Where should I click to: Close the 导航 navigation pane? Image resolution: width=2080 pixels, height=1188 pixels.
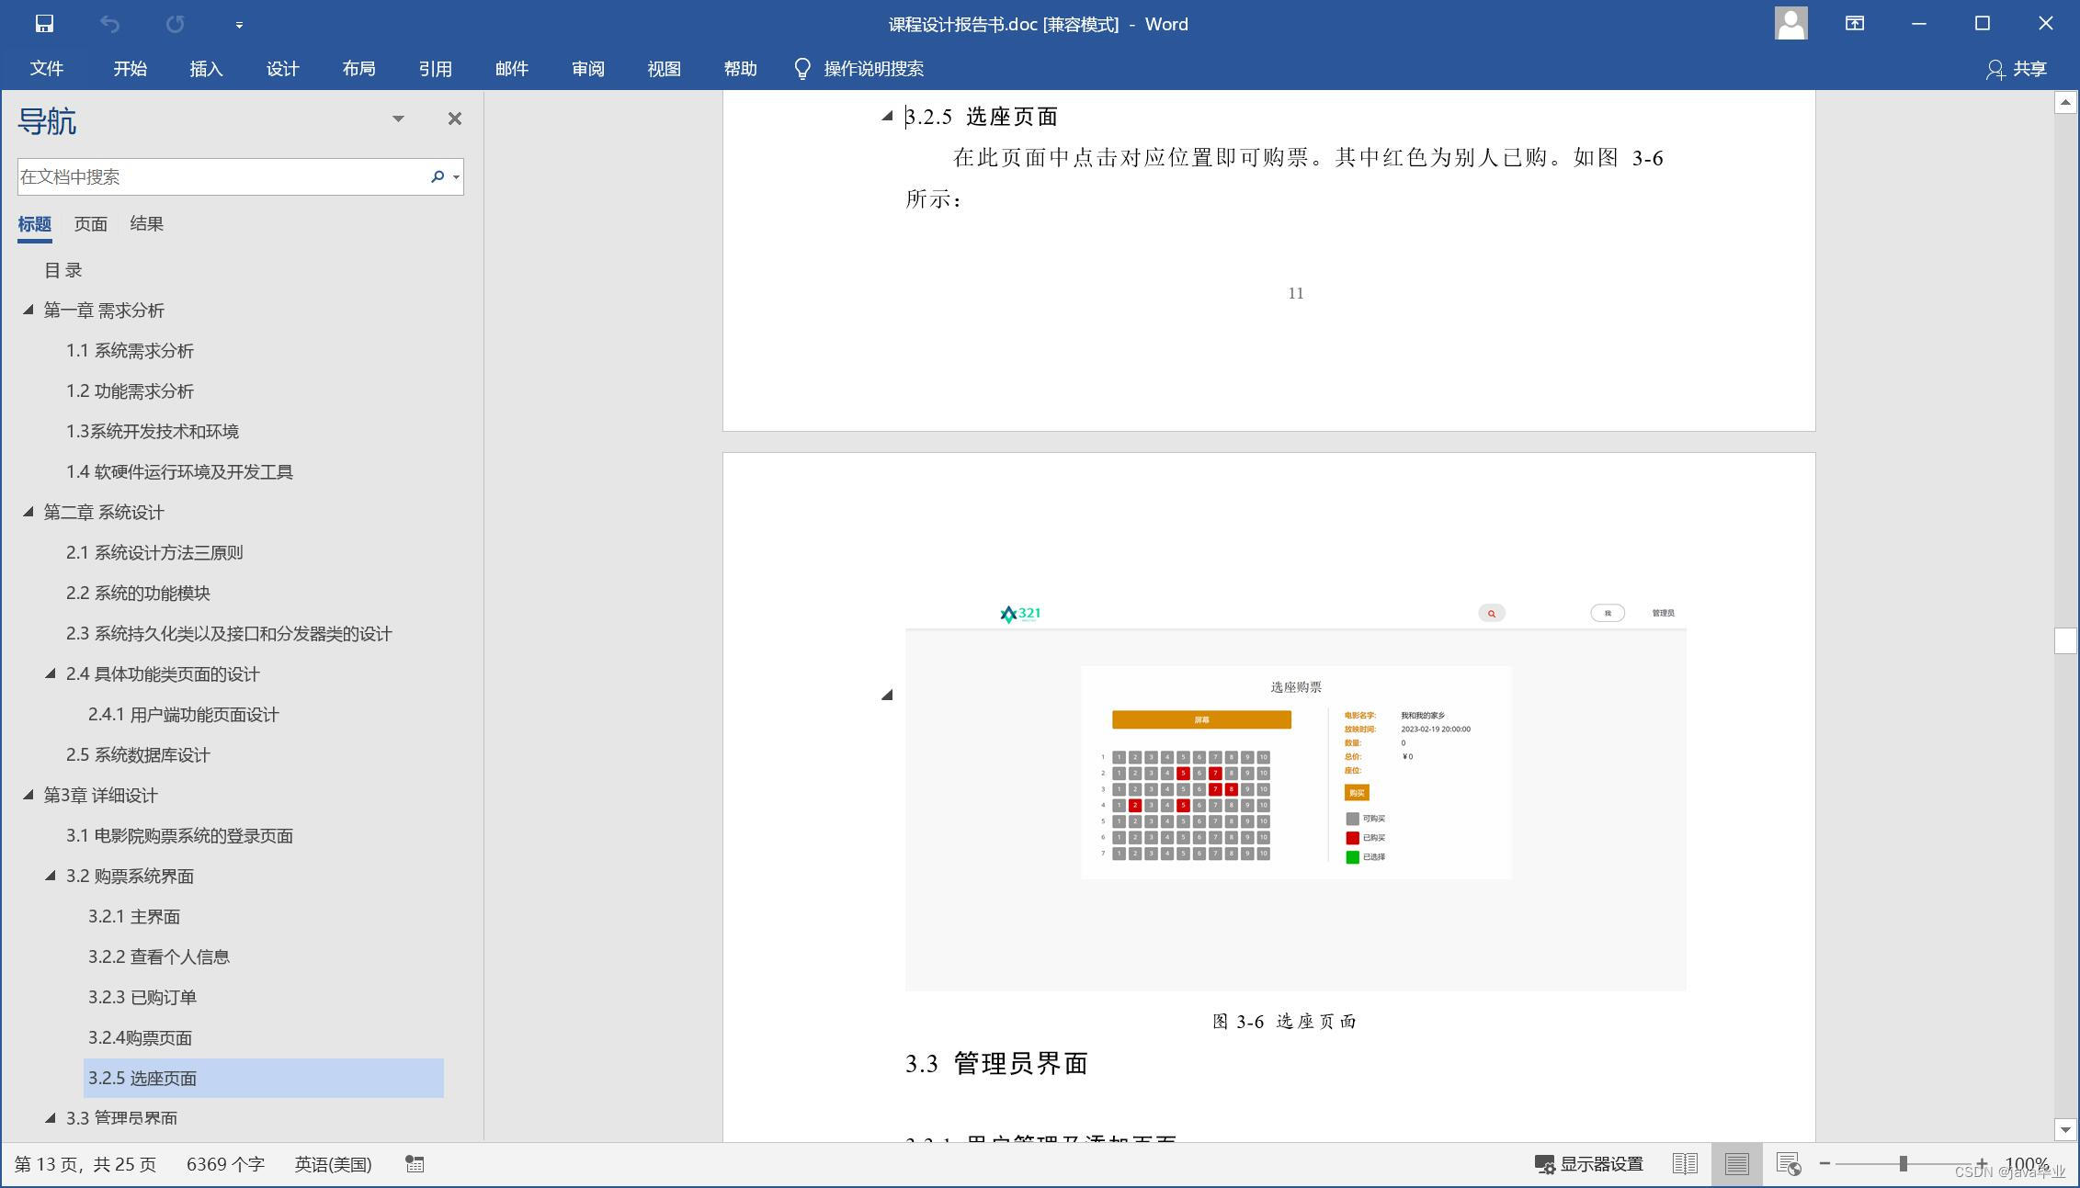tap(455, 119)
